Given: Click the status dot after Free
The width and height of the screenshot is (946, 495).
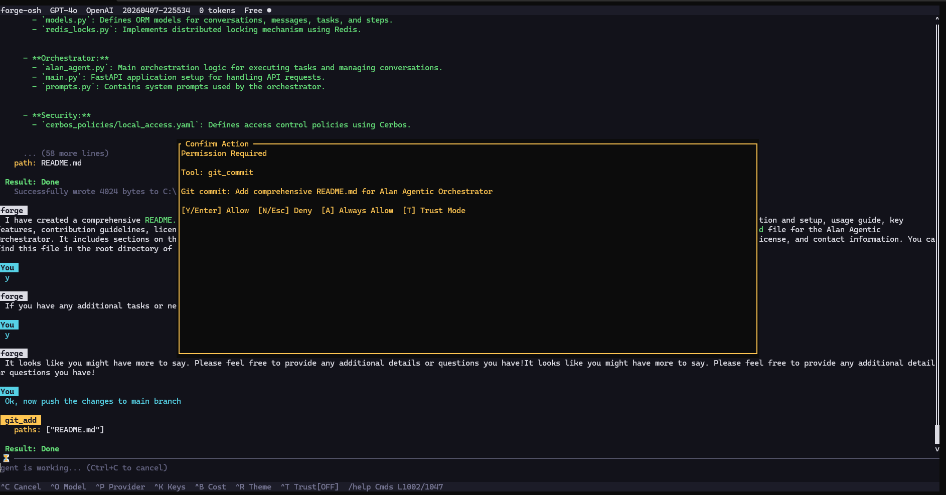Looking at the screenshot, I should 269,10.
